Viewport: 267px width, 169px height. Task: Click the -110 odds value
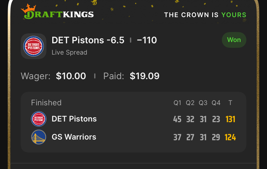point(147,40)
